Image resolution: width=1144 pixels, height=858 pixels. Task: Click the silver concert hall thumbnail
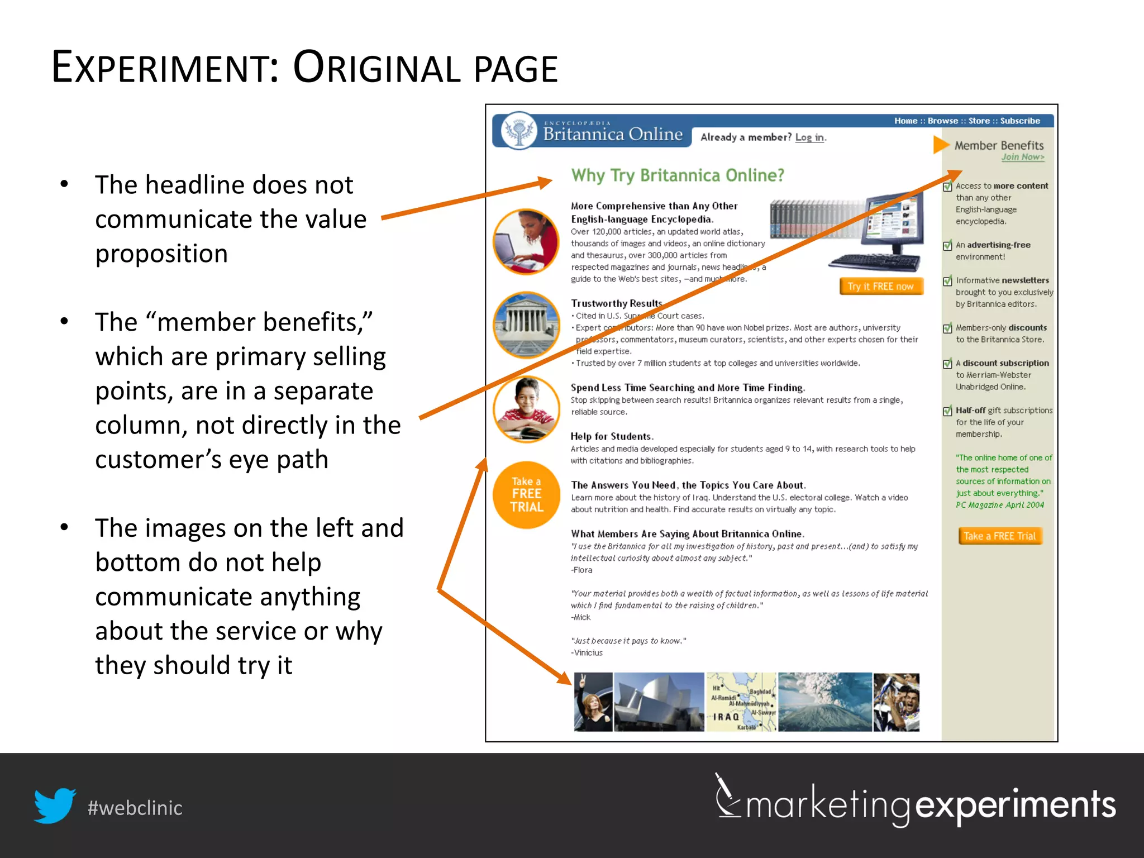coord(659,702)
